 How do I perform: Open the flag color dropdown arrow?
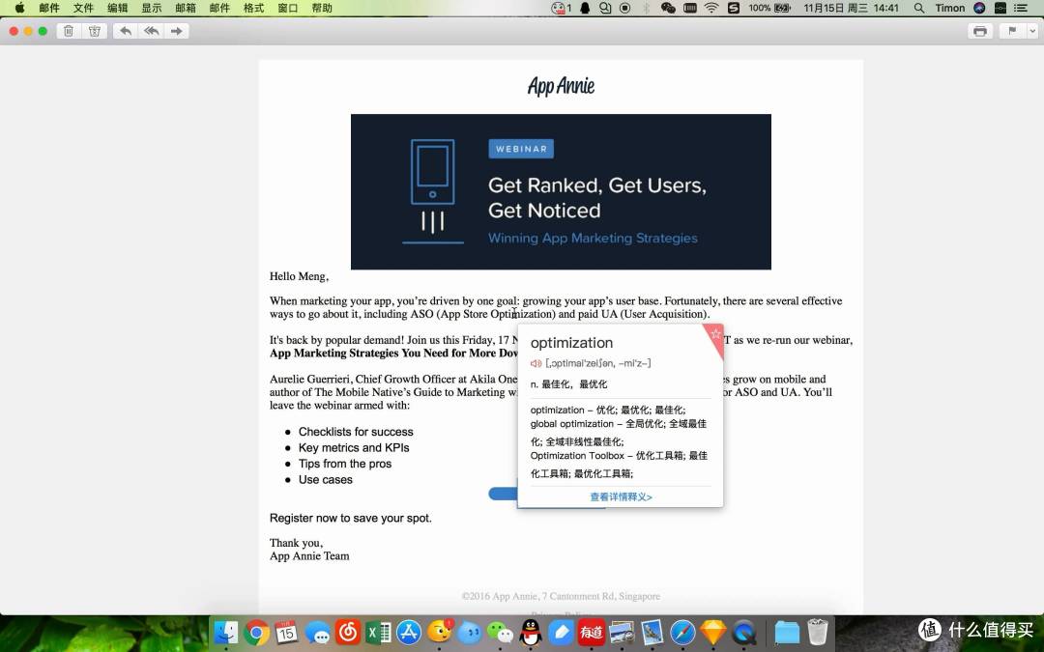(x=1032, y=31)
